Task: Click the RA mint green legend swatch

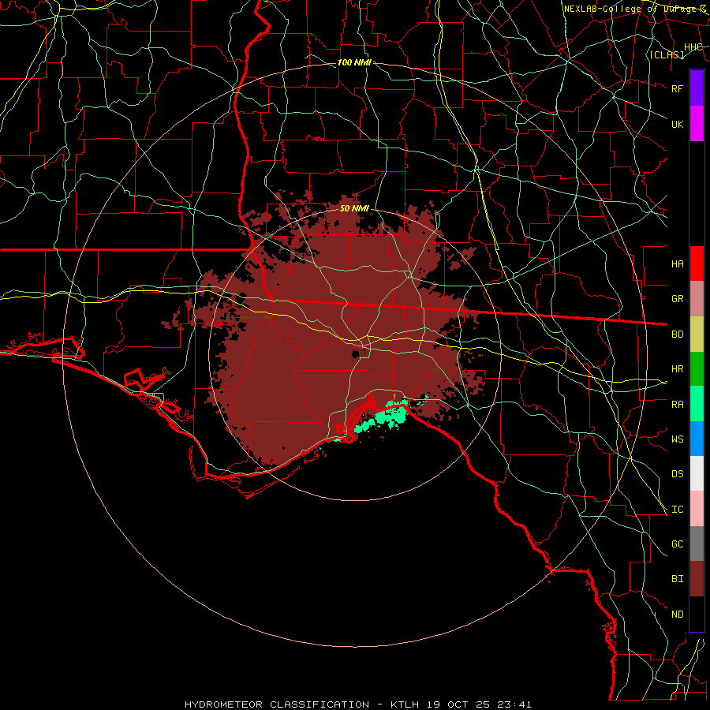Action: [x=697, y=404]
